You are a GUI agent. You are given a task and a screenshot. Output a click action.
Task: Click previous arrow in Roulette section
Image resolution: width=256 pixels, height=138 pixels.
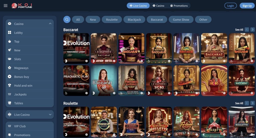pos(247,103)
